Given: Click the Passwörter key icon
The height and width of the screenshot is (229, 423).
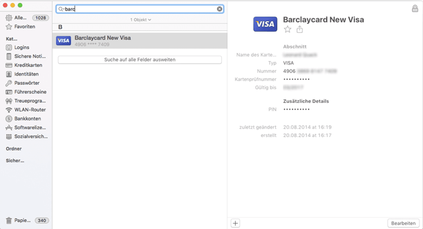Looking at the screenshot, I should (x=9, y=83).
